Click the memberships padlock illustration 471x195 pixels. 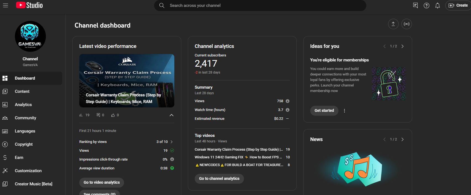coord(389,84)
